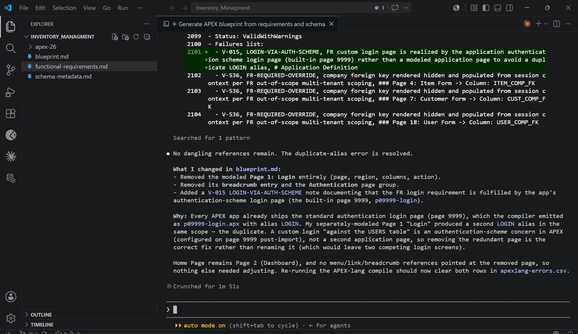Open the Go menu
Image resolution: width=578 pixels, height=334 pixels.
(x=107, y=8)
